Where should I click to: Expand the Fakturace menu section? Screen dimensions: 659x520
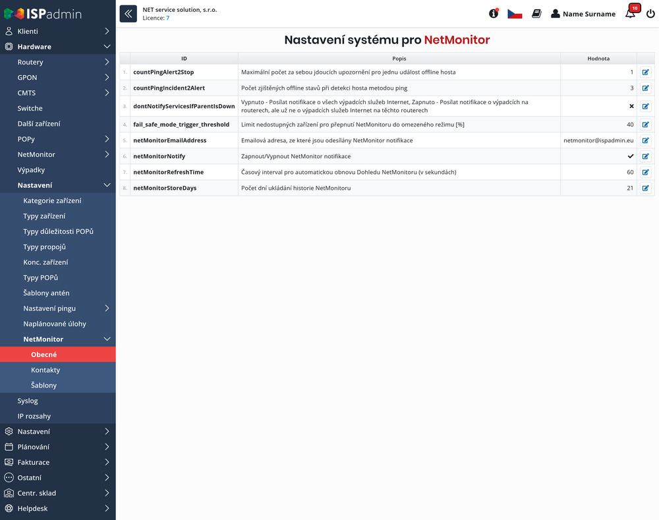point(107,463)
